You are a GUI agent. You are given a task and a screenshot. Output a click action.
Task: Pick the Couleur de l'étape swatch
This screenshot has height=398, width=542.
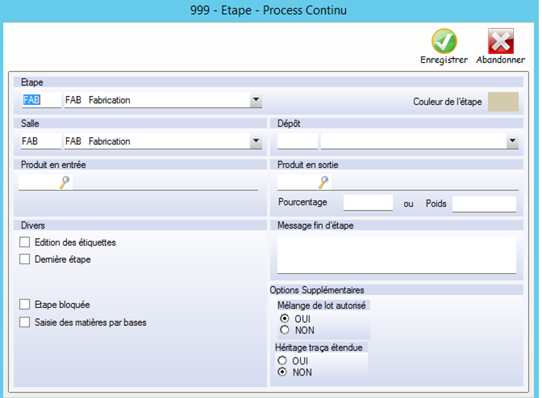pos(503,102)
